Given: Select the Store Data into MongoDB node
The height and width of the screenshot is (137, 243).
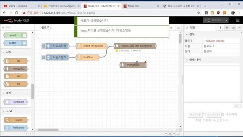Looking at the screenshot, I should click(x=135, y=46).
